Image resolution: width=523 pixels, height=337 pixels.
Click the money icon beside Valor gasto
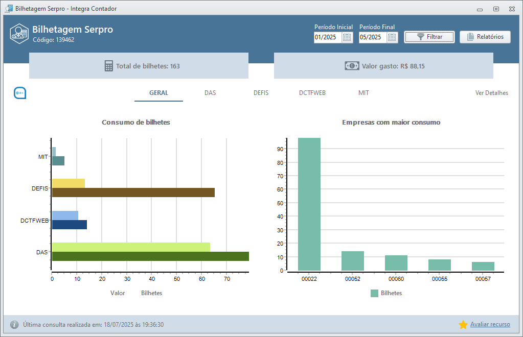(x=352, y=66)
